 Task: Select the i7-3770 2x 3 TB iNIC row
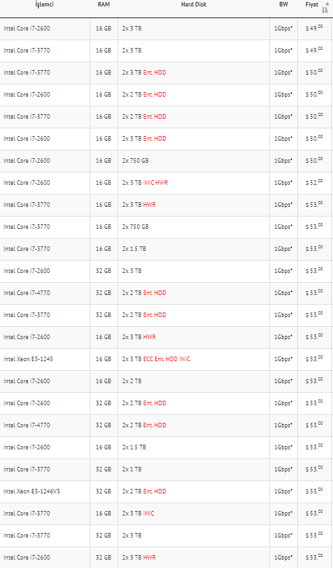(x=166, y=514)
